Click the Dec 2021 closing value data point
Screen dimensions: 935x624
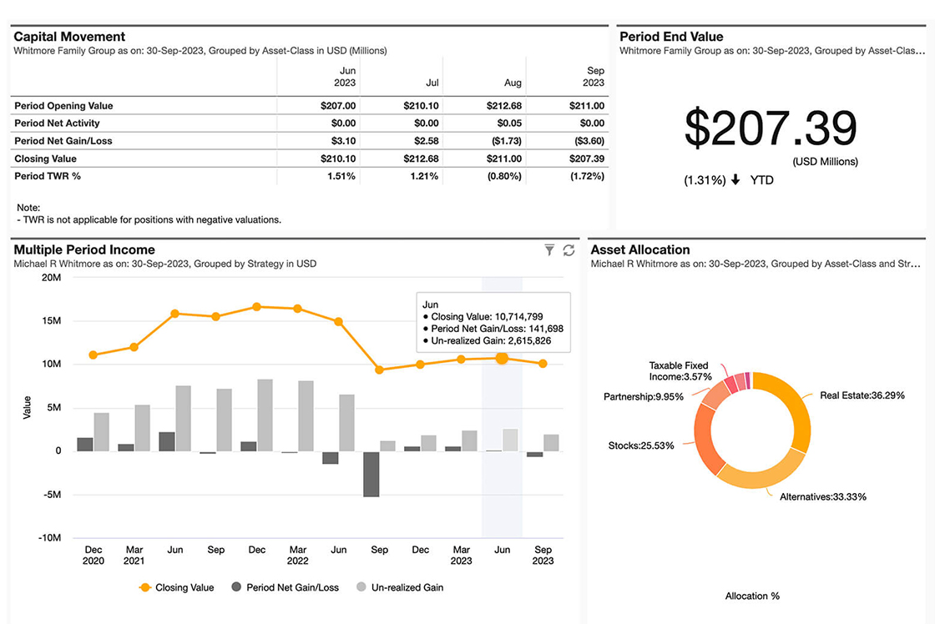[256, 307]
